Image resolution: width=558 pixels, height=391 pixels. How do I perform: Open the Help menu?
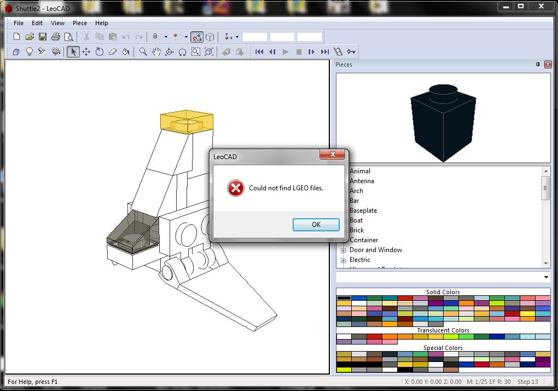pos(101,23)
